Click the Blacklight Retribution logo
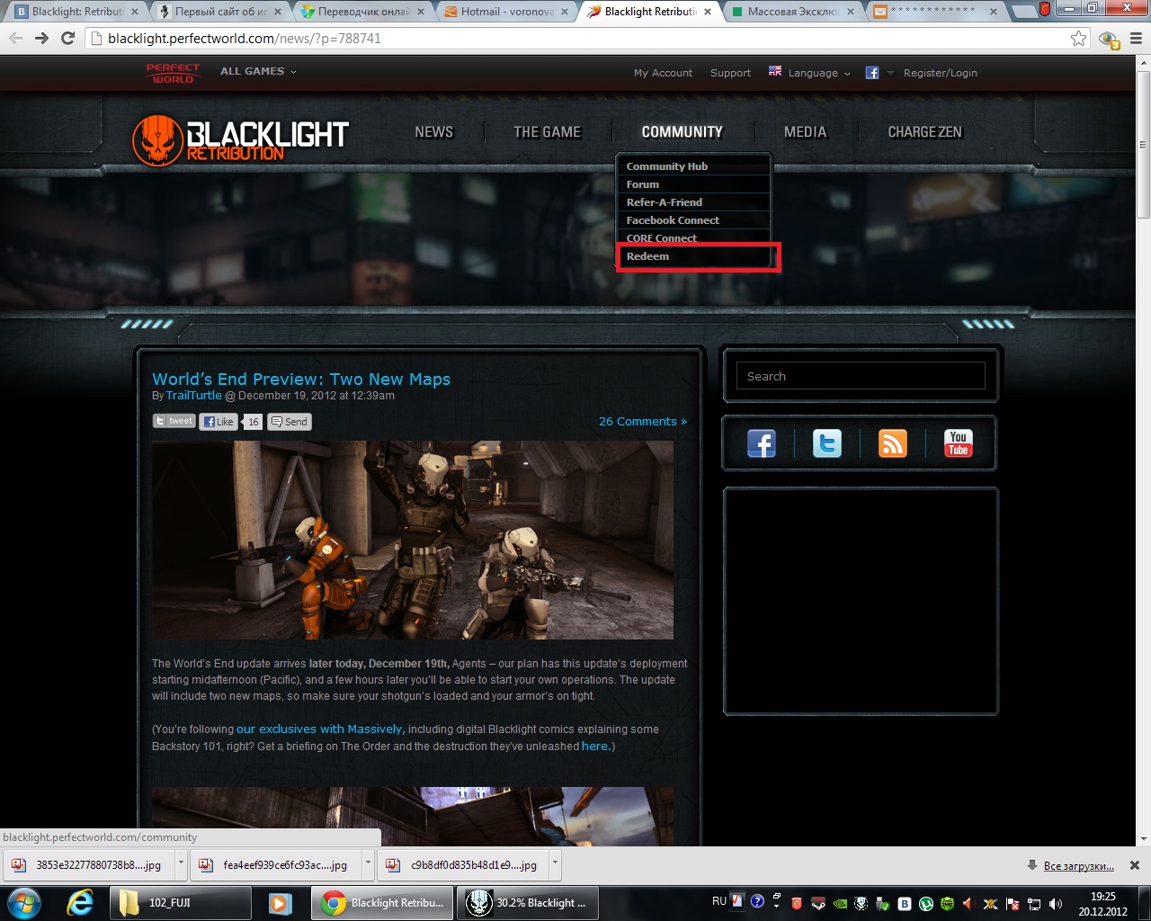The height and width of the screenshot is (921, 1151). [x=240, y=141]
